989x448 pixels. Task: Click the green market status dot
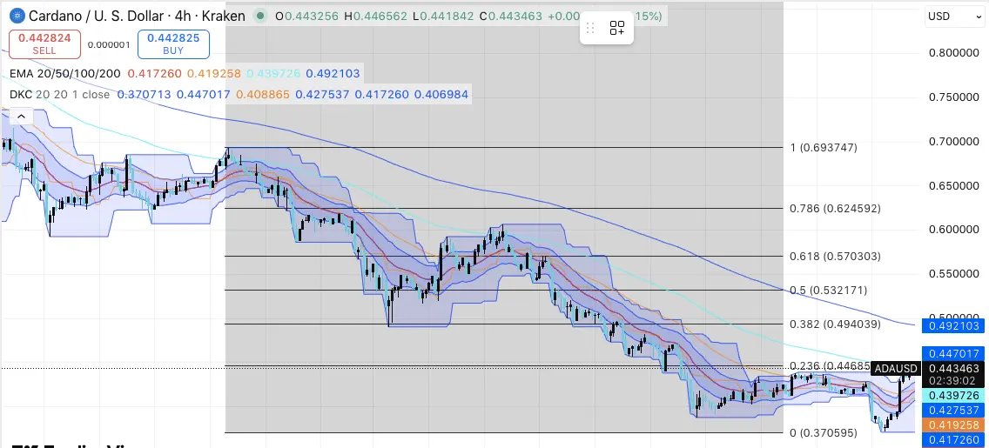pos(259,17)
